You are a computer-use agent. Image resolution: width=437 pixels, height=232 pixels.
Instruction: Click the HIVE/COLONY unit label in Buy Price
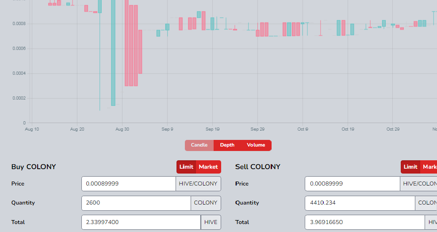tap(198, 184)
